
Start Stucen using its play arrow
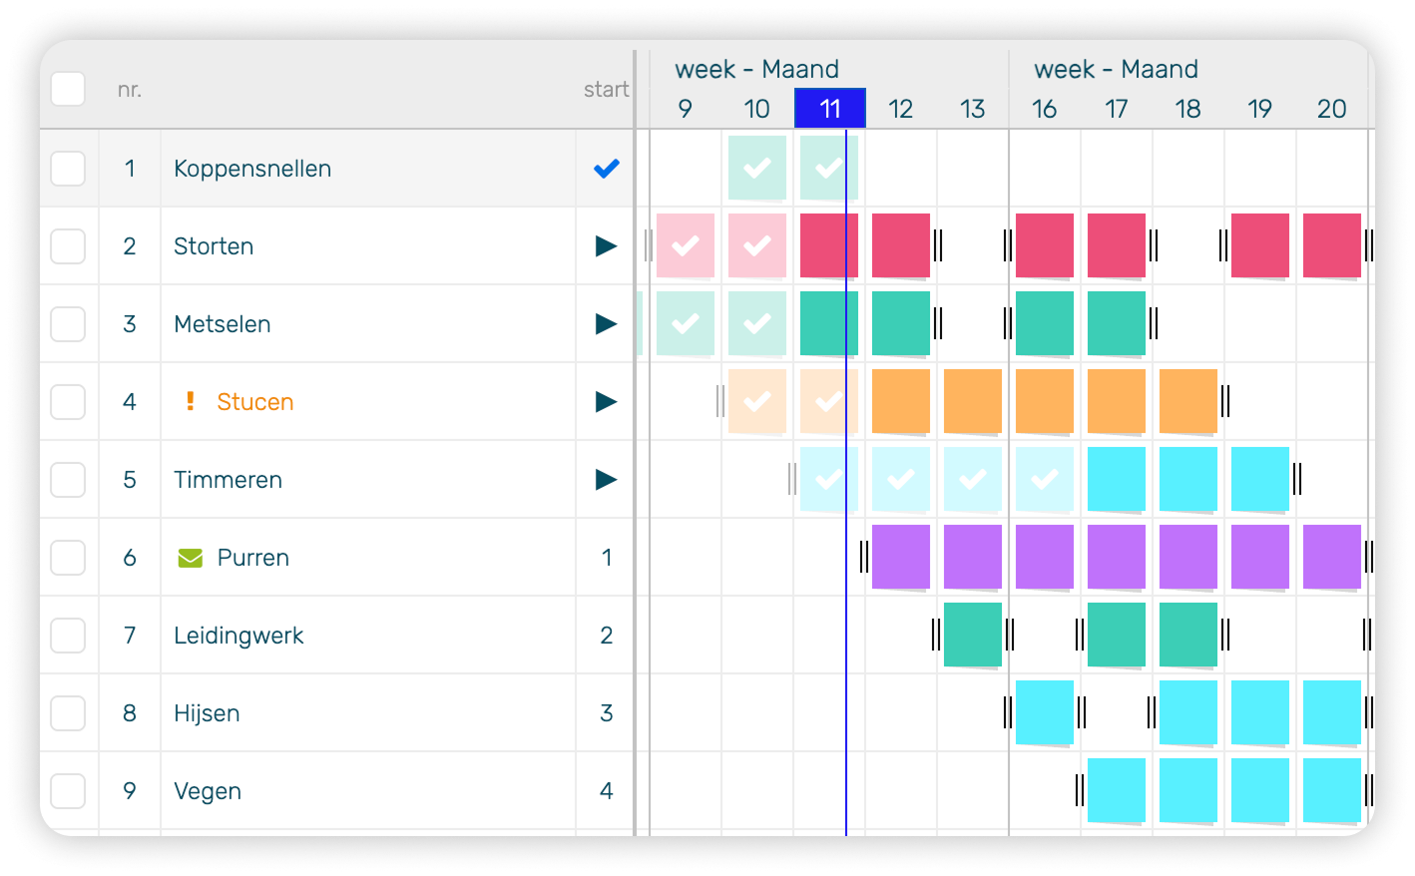[606, 402]
